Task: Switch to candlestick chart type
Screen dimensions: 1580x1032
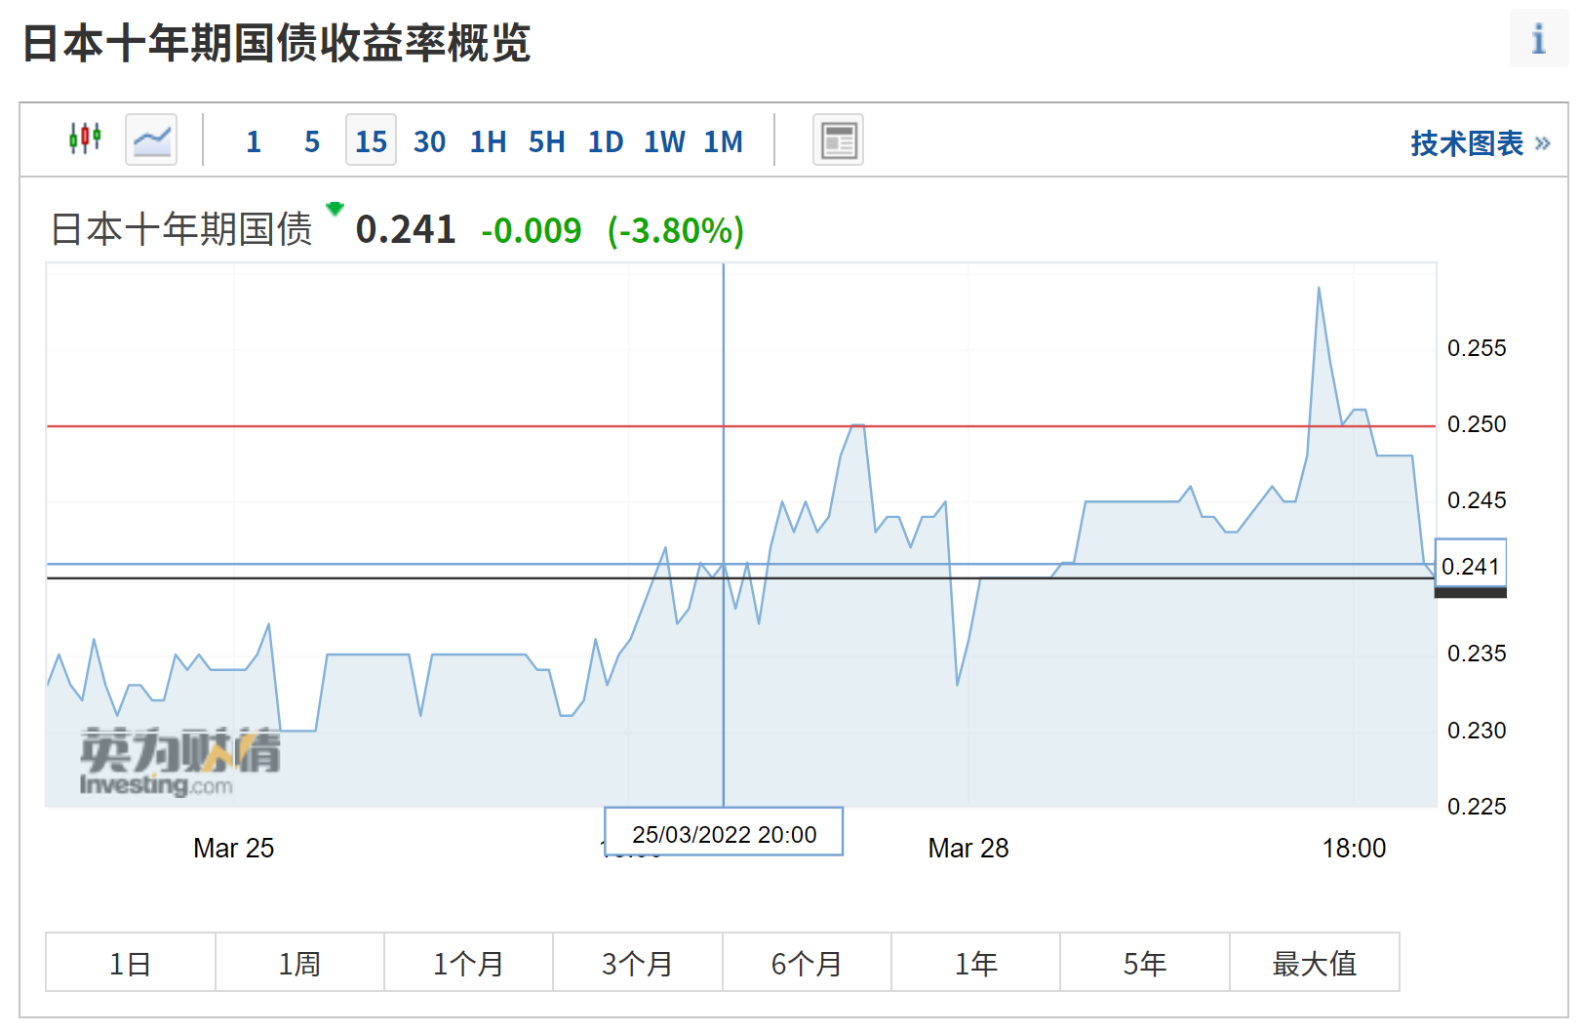Action: click(x=85, y=139)
